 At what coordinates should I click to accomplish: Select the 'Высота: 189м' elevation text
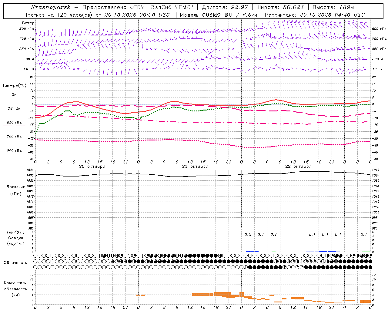click(x=333, y=7)
